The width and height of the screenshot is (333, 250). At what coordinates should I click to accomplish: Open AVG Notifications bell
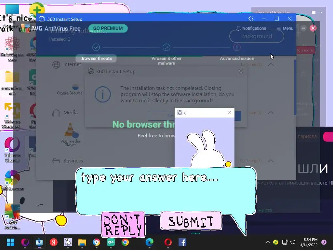pos(251,28)
